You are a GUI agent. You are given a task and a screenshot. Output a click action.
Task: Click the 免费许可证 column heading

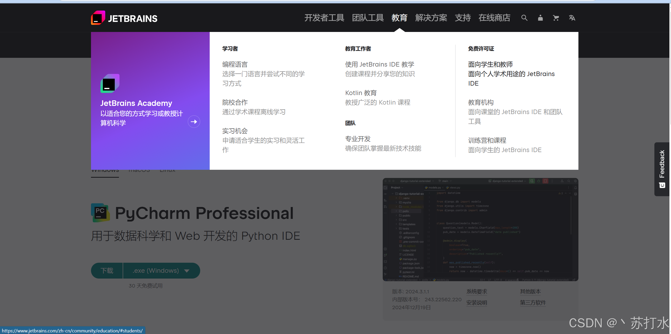click(481, 49)
